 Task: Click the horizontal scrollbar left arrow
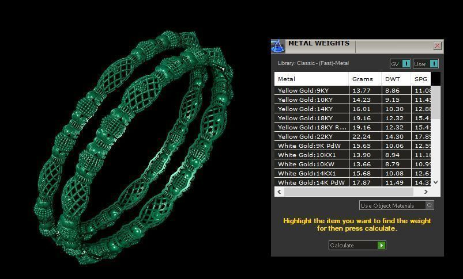pos(279,192)
